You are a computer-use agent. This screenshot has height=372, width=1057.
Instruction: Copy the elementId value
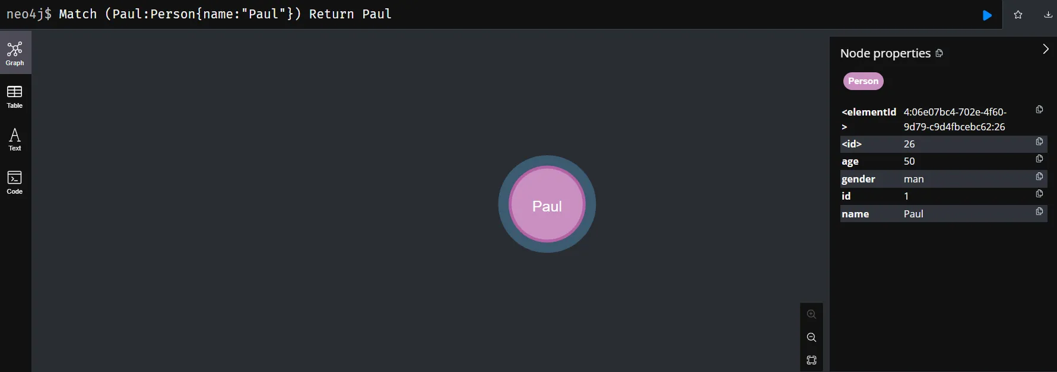pos(1039,110)
